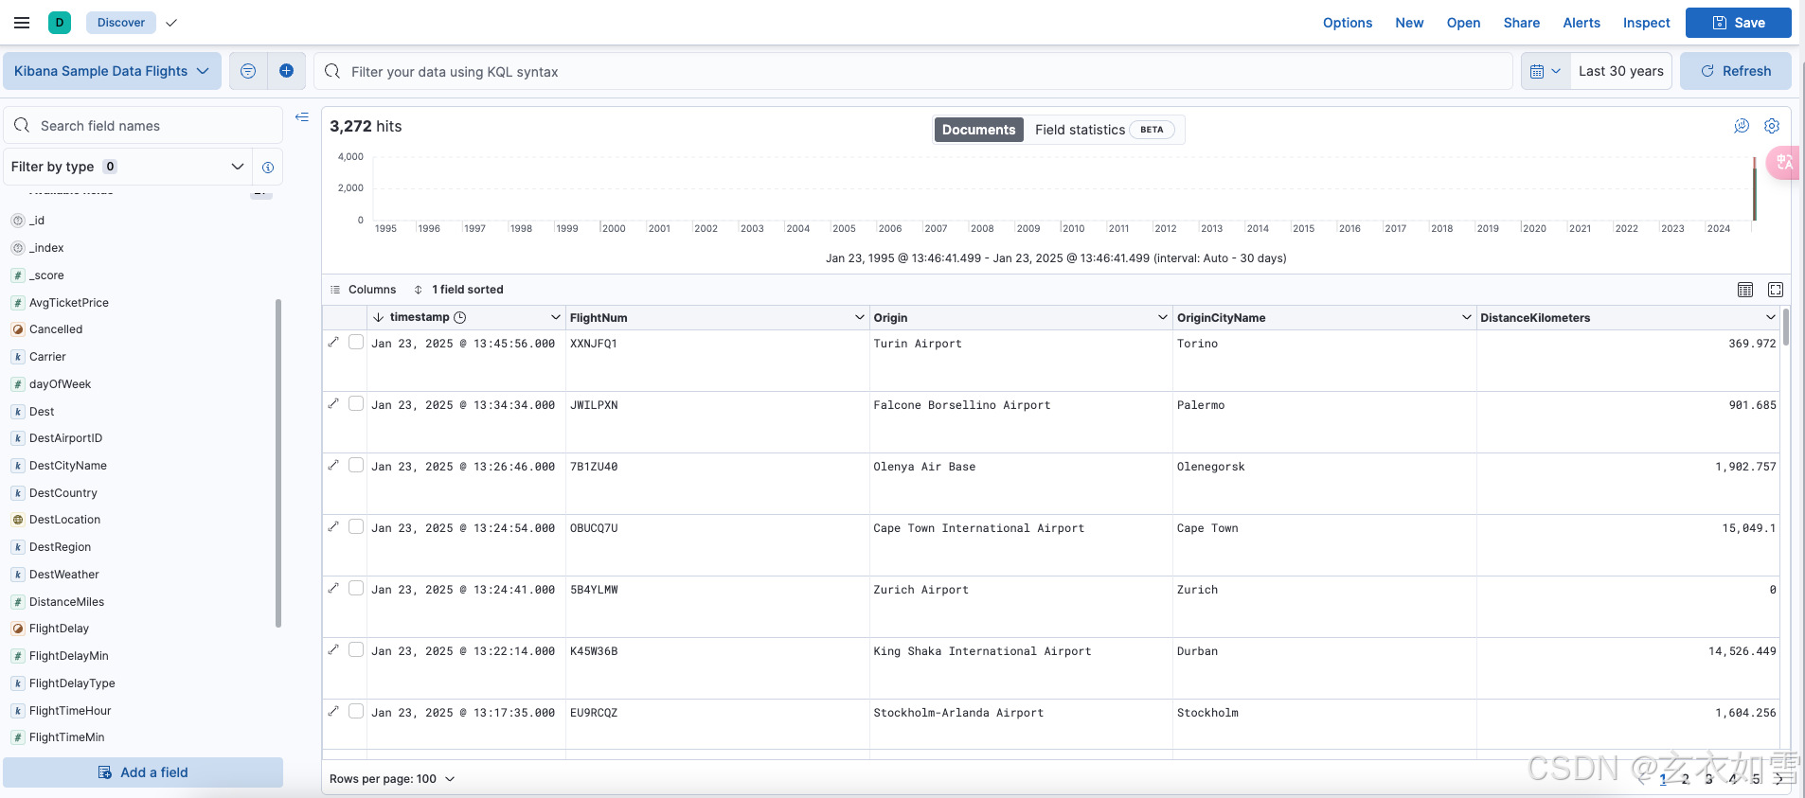Open the chart options gear icon
The height and width of the screenshot is (798, 1805).
click(x=1772, y=126)
